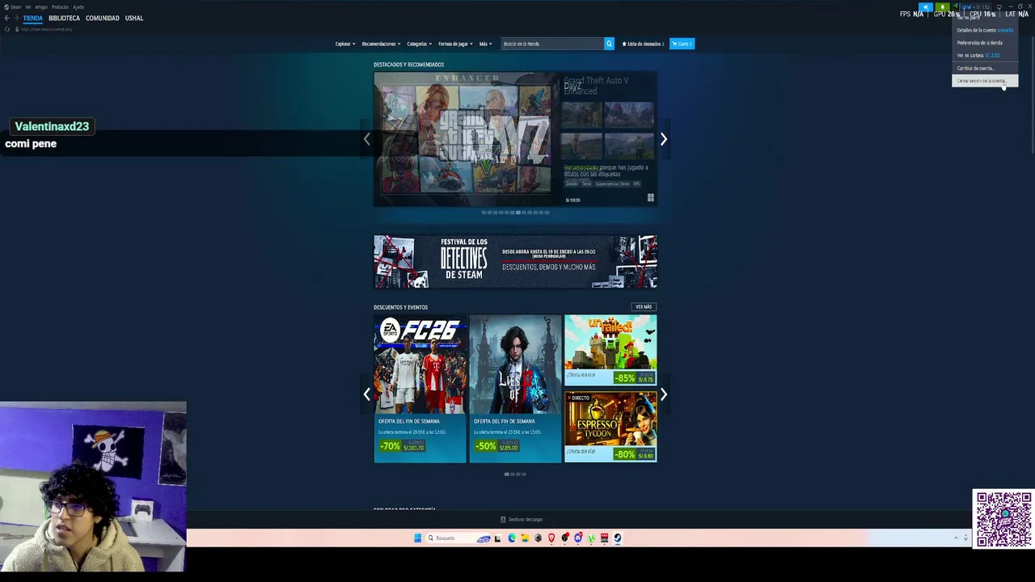
Task: Select first discounts carousel page dot
Action: click(x=507, y=474)
